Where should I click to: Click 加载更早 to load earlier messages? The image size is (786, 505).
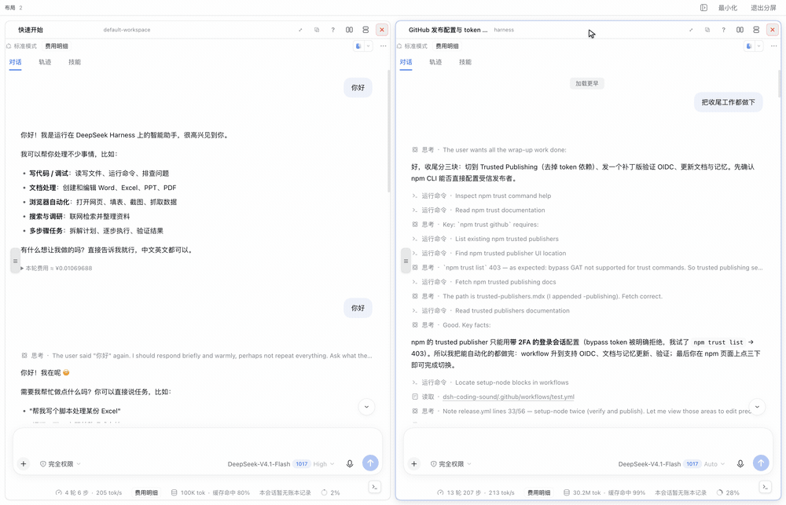[587, 83]
